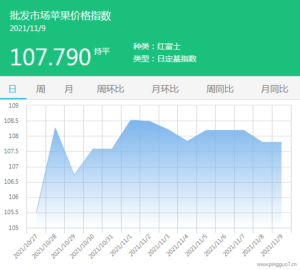300x270 pixels.
Task: Click the chart peak at 2021/11/1
Action: tap(131, 120)
